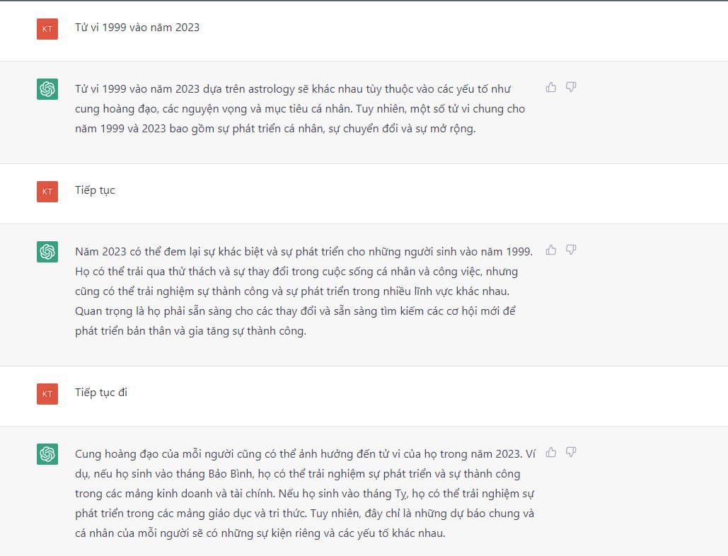This screenshot has width=728, height=556.
Task: Like the first response mentioning astrology
Action: [x=551, y=88]
